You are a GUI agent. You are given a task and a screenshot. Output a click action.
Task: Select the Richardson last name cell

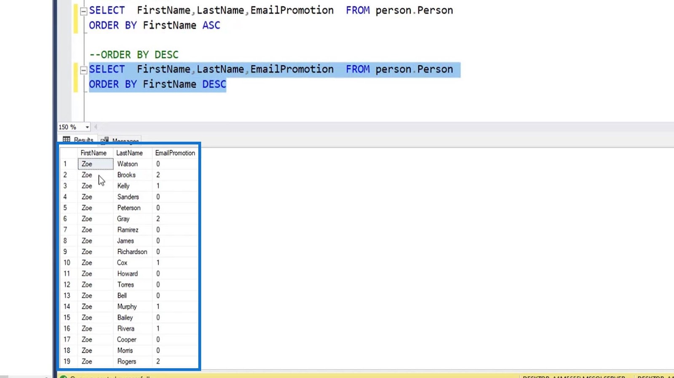coord(133,251)
